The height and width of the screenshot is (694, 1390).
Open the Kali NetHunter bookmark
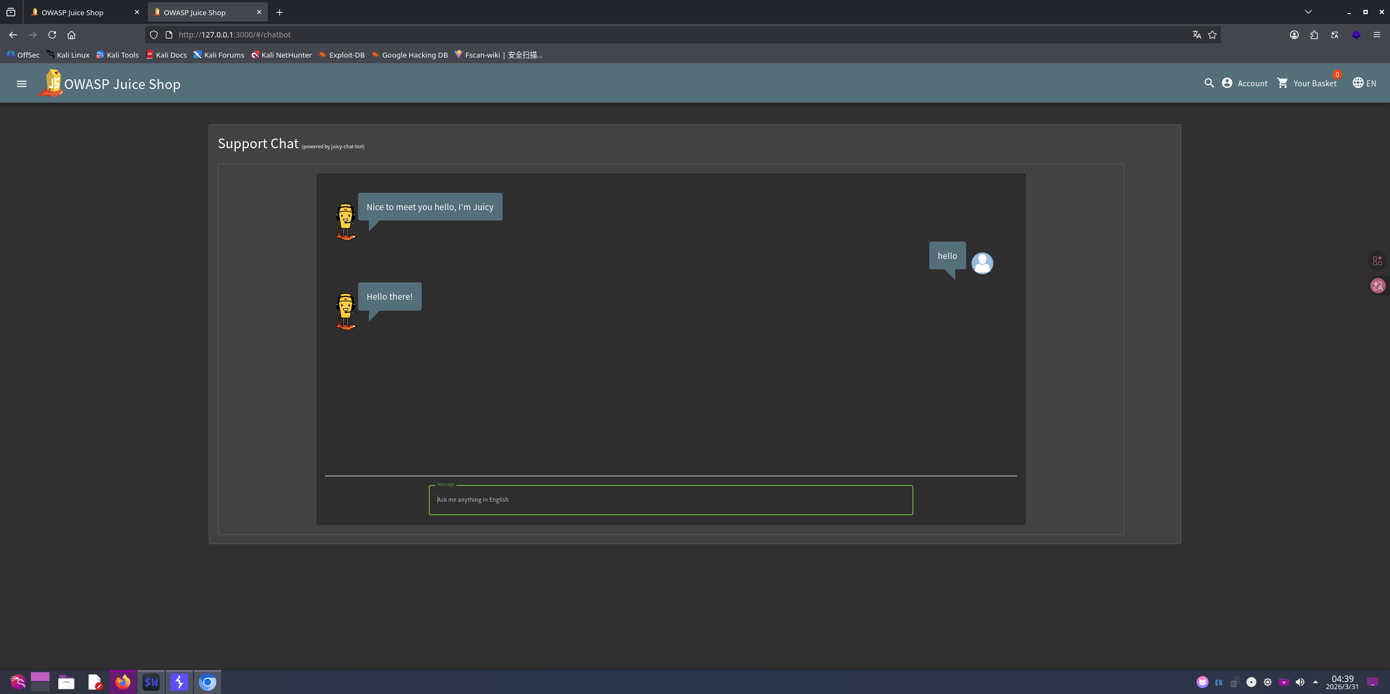pyautogui.click(x=281, y=55)
